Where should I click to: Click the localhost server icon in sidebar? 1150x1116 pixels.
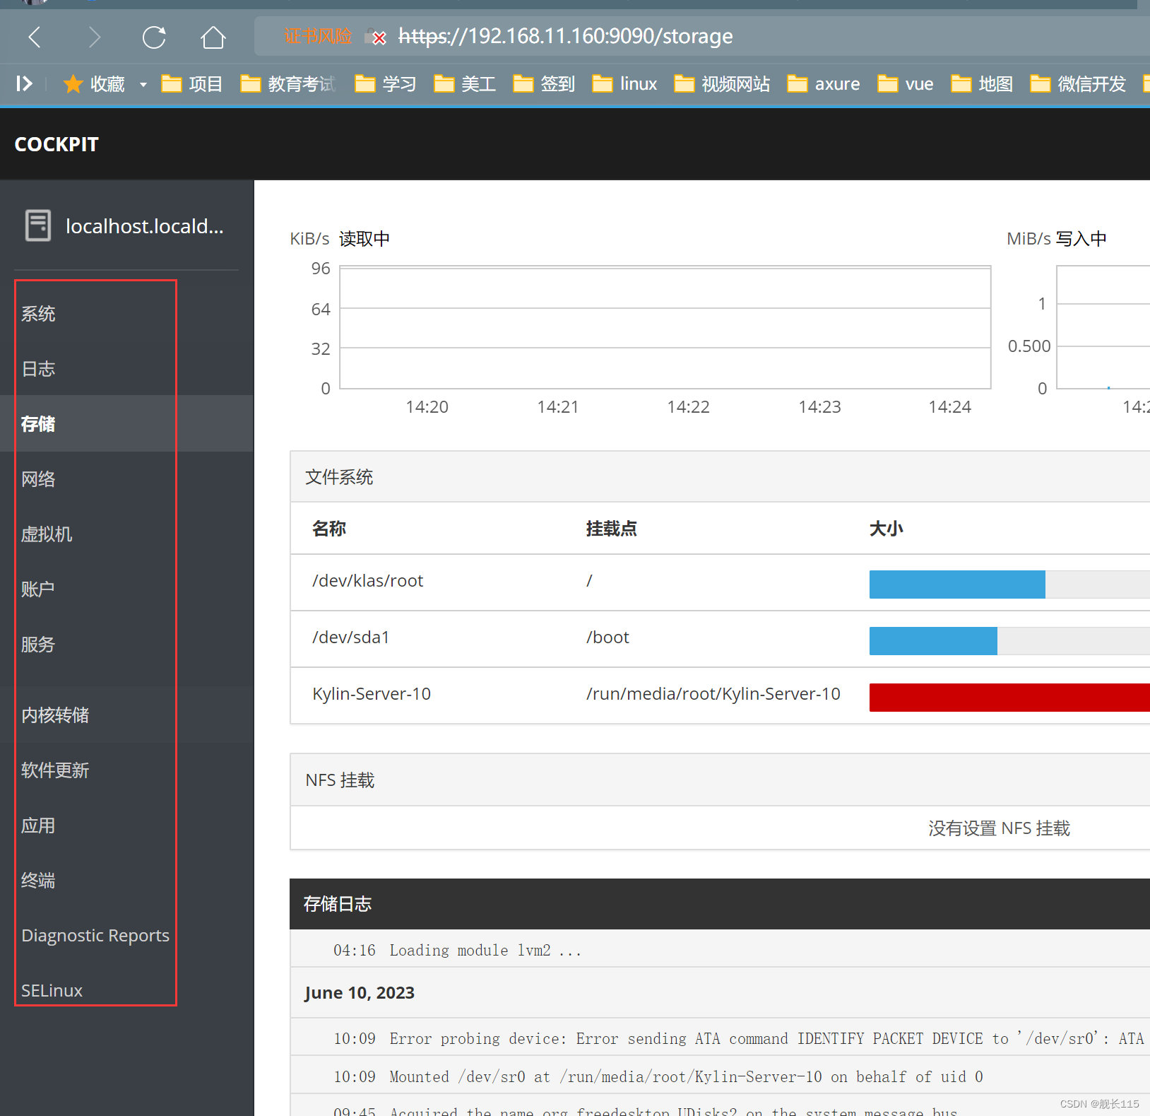click(x=38, y=225)
